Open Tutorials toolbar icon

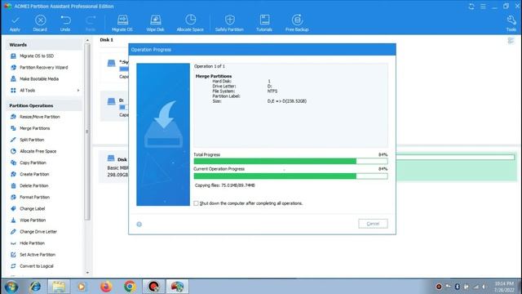point(264,23)
